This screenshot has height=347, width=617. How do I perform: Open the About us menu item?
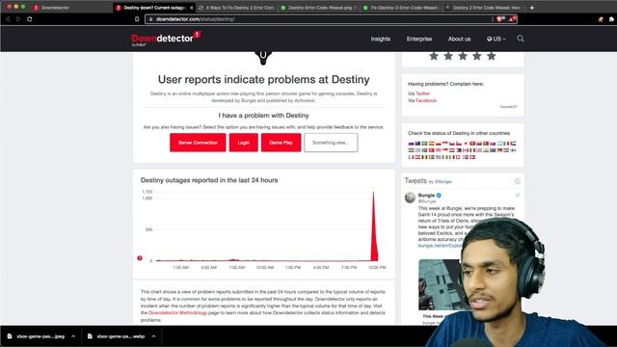click(459, 39)
